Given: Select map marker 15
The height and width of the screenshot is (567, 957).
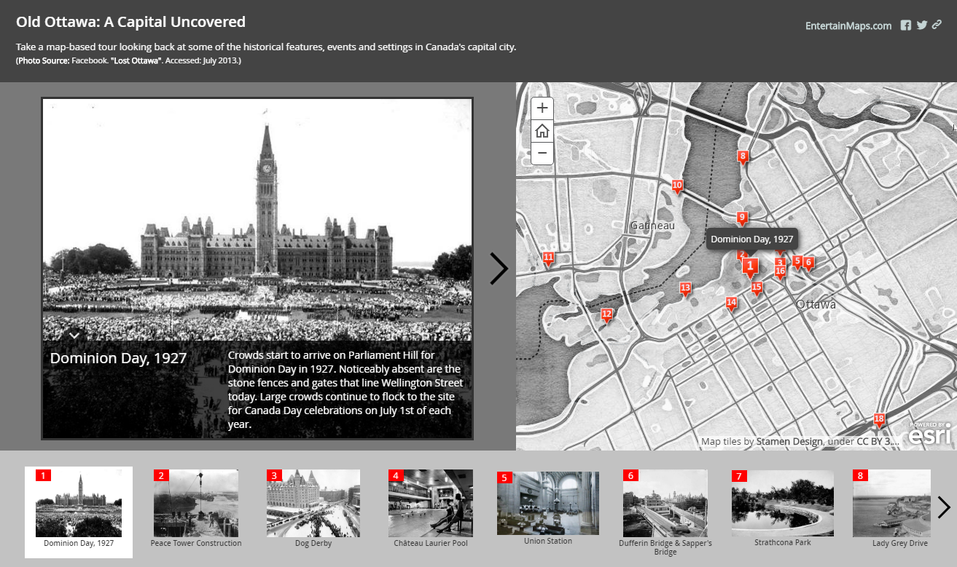Looking at the screenshot, I should [757, 288].
